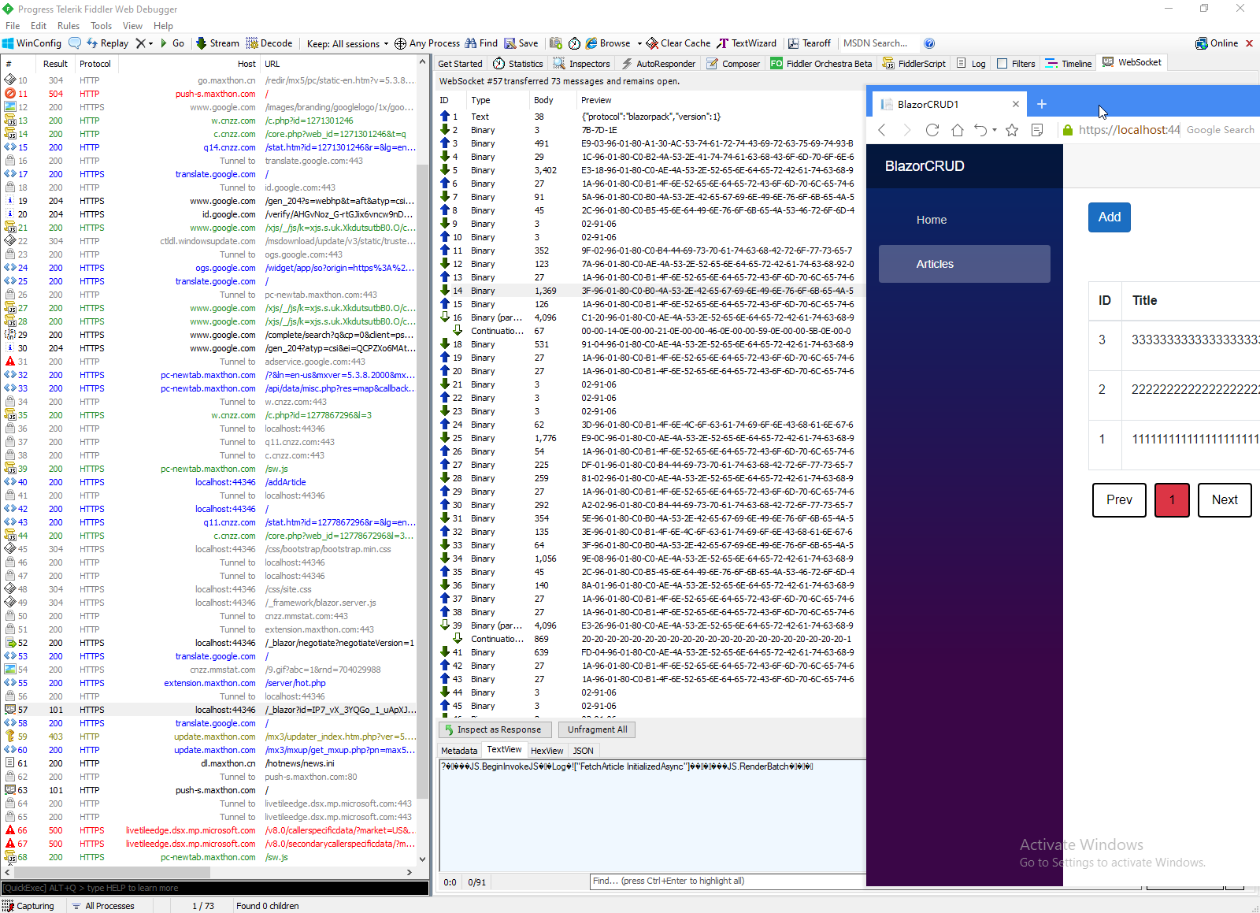Image resolution: width=1260 pixels, height=913 pixels.
Task: Go back in the BlazorCRUD1 browser
Action: coord(882,130)
